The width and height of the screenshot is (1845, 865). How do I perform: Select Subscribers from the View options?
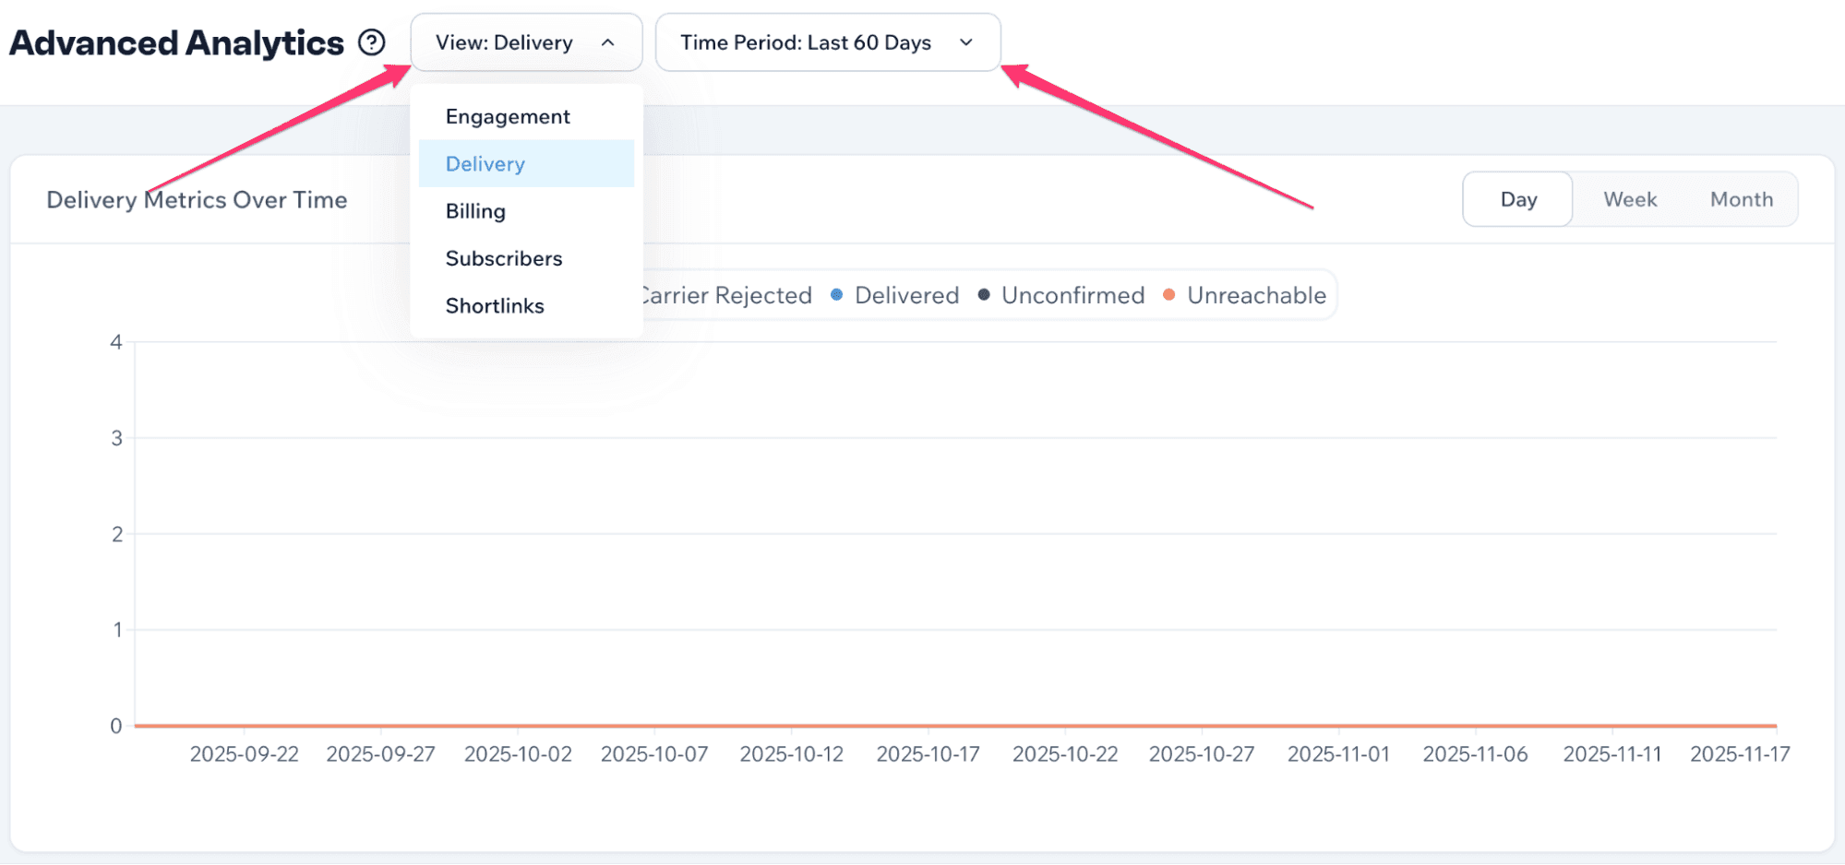504,257
